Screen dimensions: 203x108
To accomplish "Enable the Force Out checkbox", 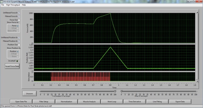I will [x=19, y=20].
